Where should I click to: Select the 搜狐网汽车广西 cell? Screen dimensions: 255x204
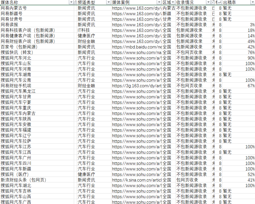pos(37,202)
